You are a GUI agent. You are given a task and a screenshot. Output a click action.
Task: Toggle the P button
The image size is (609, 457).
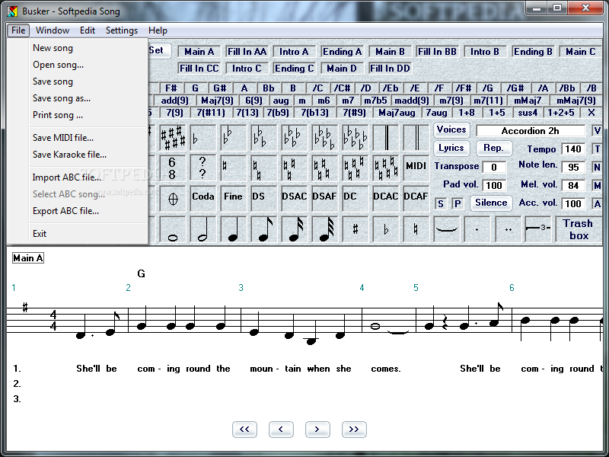click(458, 203)
